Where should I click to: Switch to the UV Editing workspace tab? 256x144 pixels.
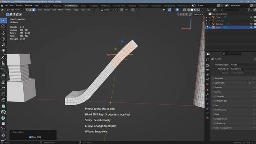point(106,6)
